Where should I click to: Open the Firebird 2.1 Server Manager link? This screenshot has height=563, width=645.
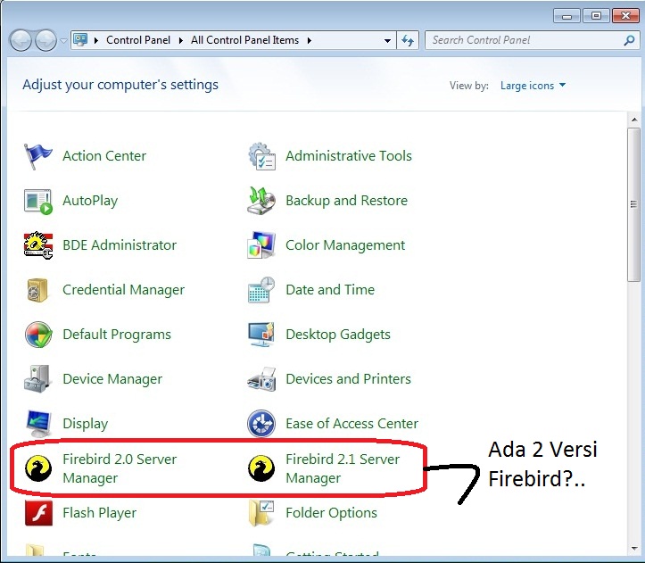[343, 468]
